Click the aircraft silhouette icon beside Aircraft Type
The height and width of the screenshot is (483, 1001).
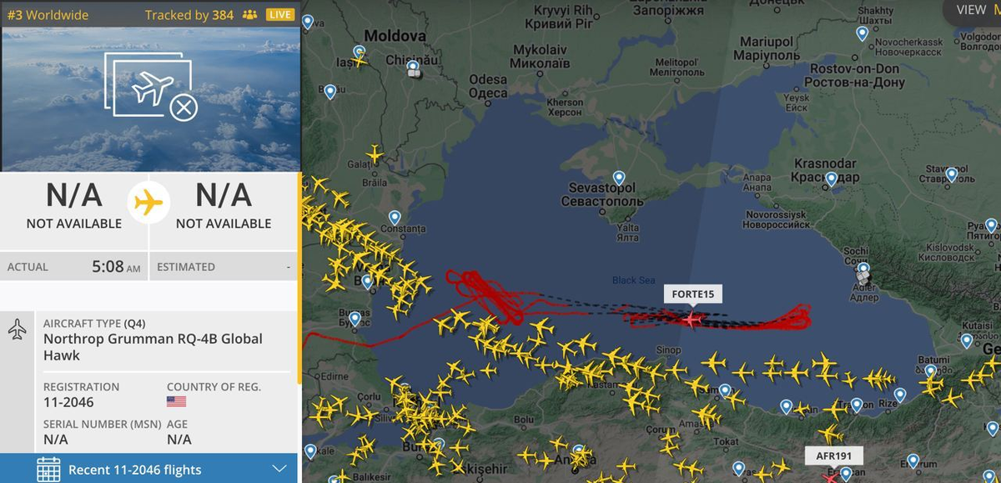coord(17,330)
